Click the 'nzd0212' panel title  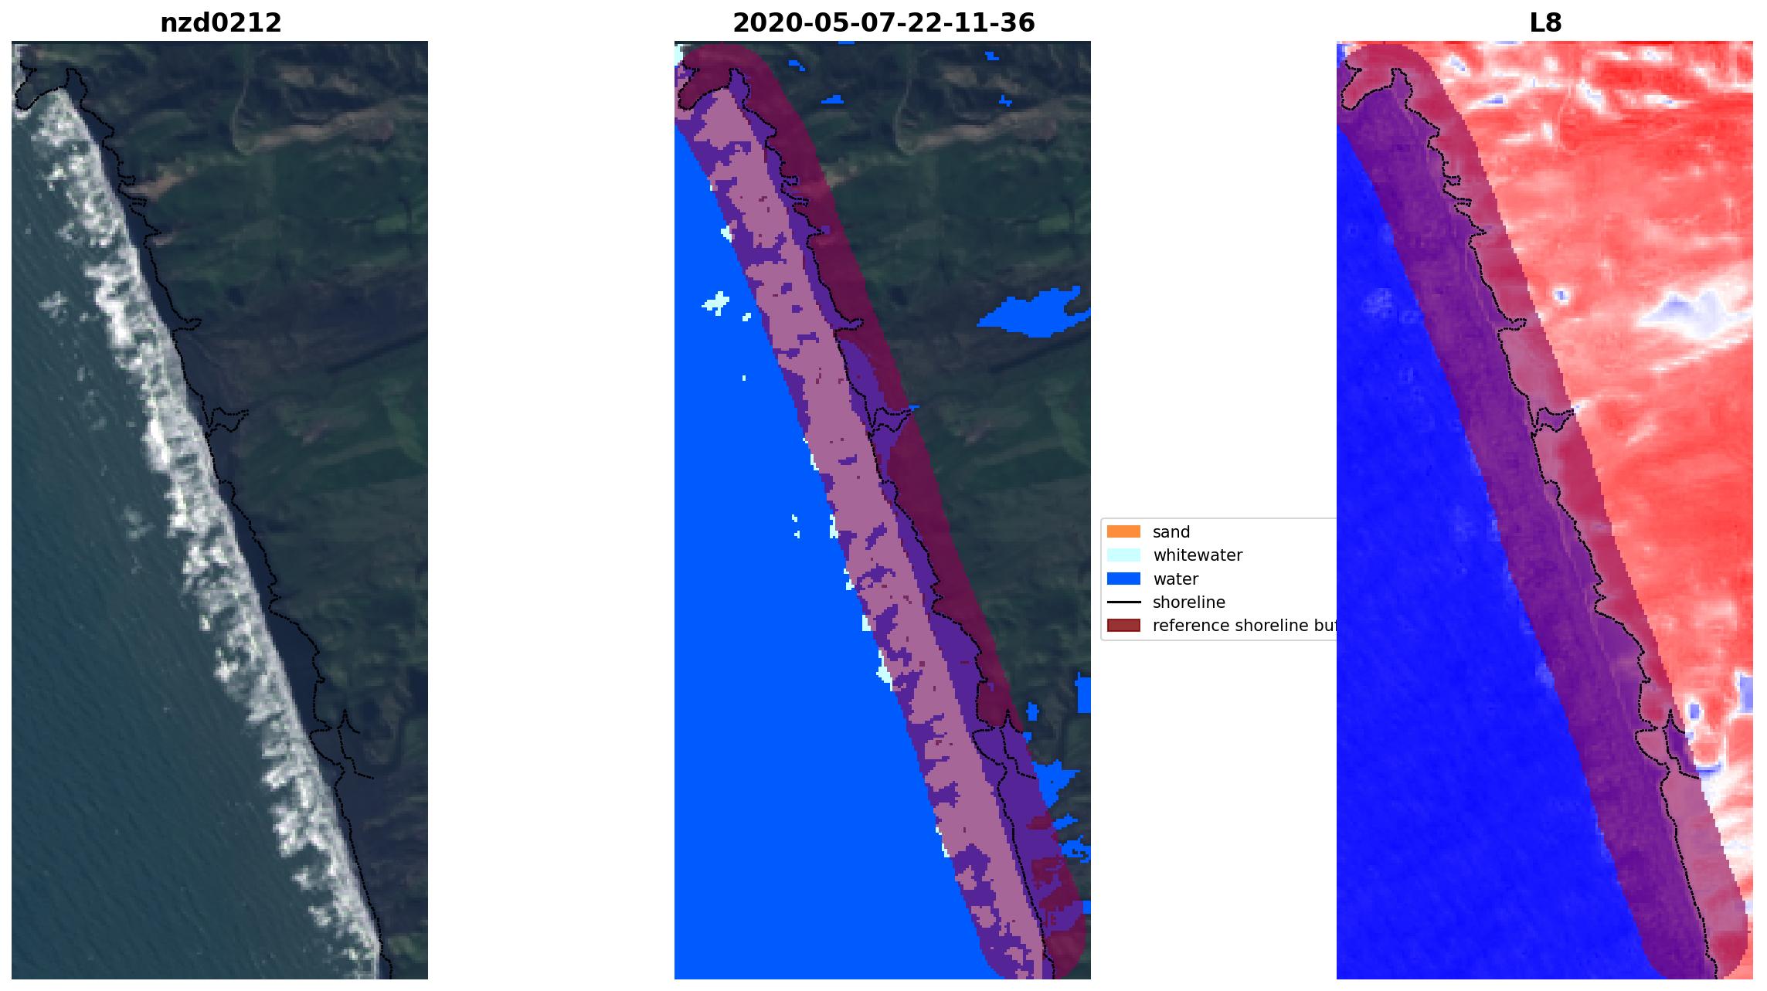coord(220,23)
